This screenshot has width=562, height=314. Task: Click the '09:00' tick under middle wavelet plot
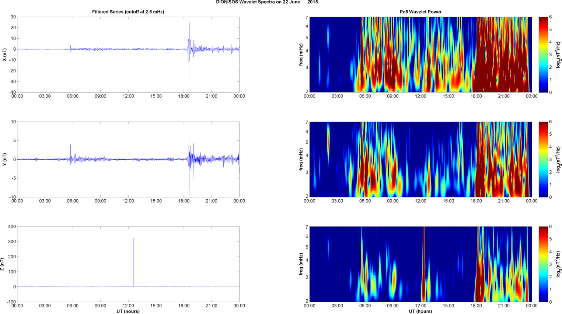[x=393, y=201]
